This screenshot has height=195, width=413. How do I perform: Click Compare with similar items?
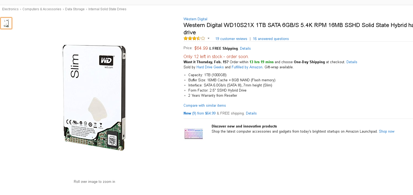[205, 105]
